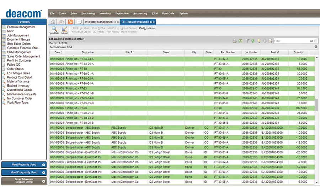The width and height of the screenshot is (320, 195).
Task: Click the View Detail magnifier tool
Action: (54, 30)
